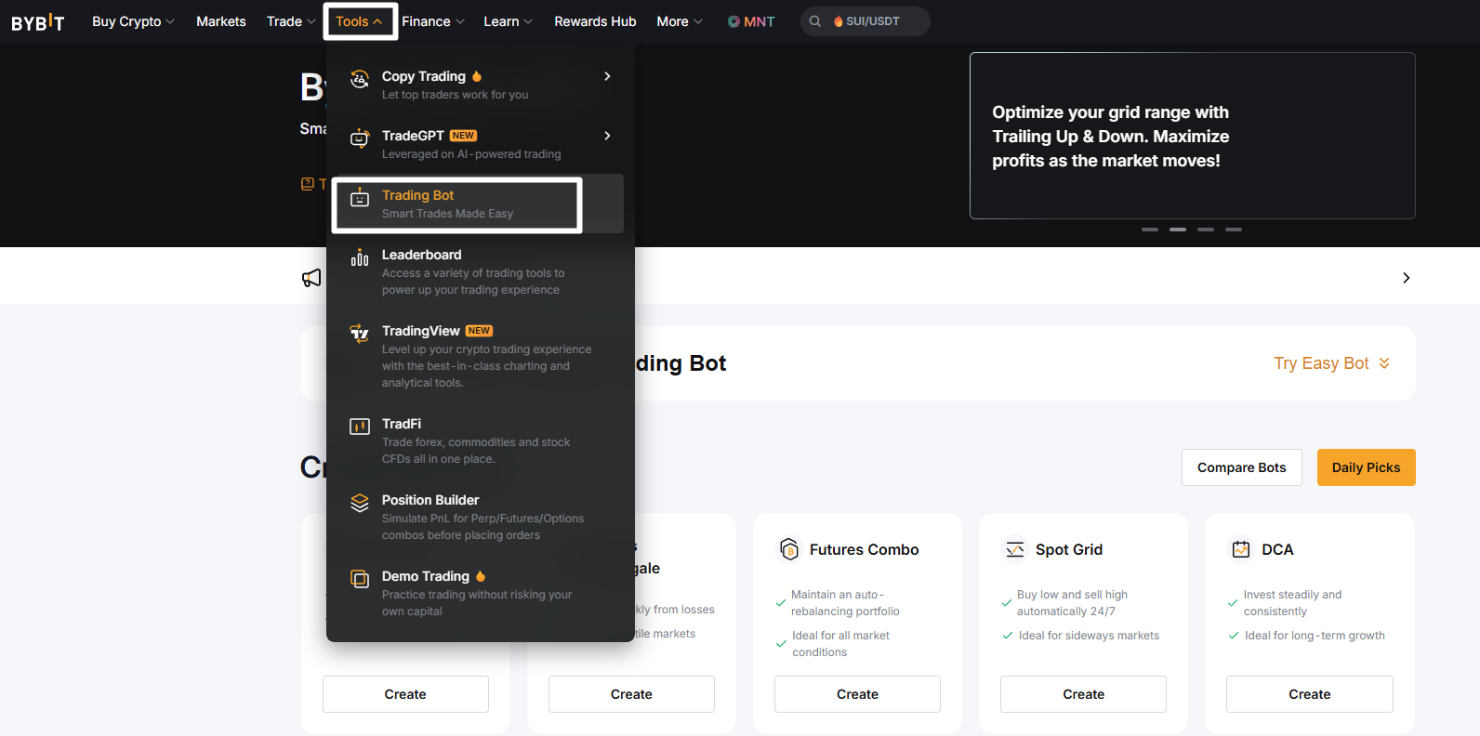The height and width of the screenshot is (736, 1480).
Task: Create a Futures Combo bot
Action: (857, 694)
